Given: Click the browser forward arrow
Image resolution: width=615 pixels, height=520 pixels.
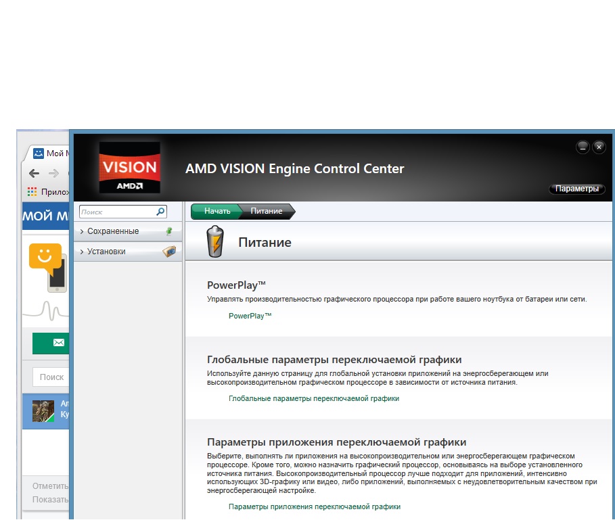Looking at the screenshot, I should [53, 173].
